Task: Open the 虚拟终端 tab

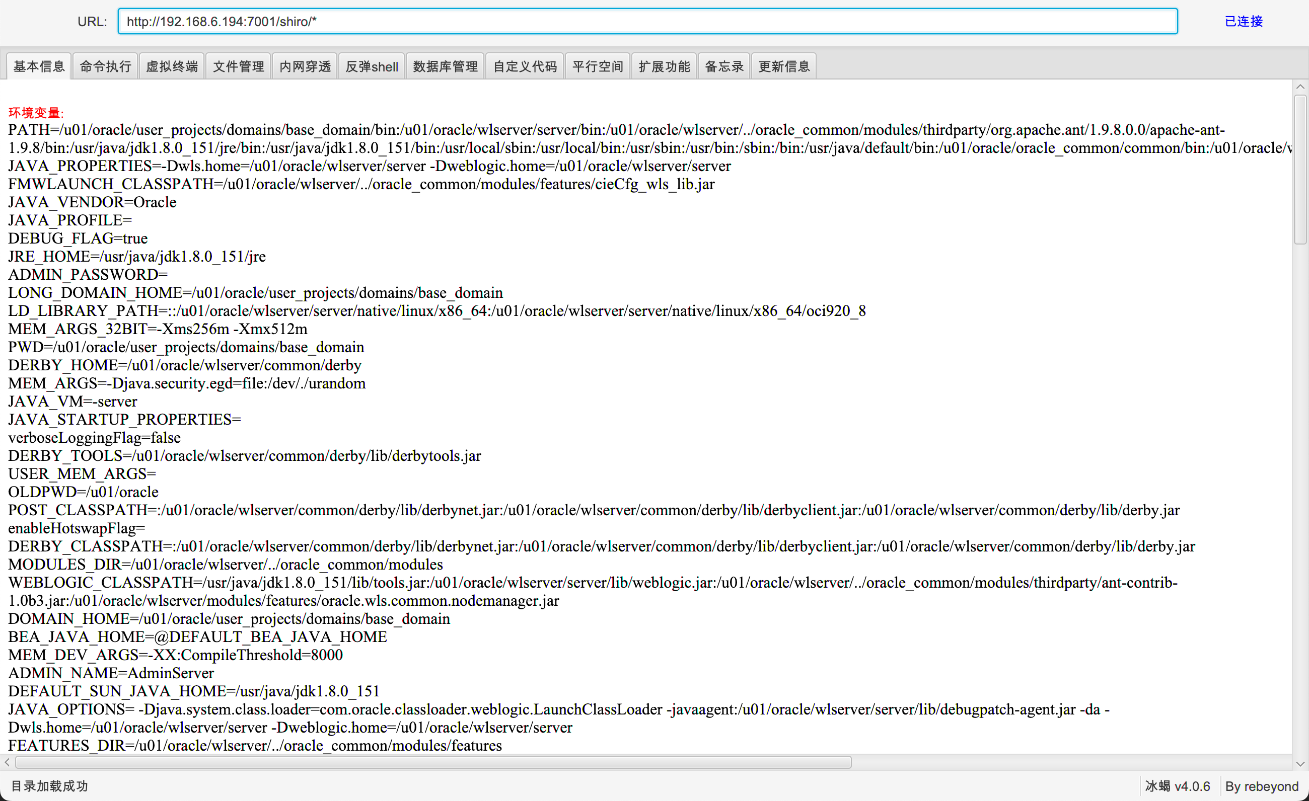Action: coord(172,66)
